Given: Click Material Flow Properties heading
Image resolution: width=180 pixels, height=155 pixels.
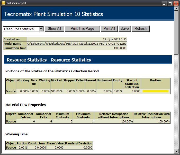Looking at the screenshot, I should click(26, 105).
